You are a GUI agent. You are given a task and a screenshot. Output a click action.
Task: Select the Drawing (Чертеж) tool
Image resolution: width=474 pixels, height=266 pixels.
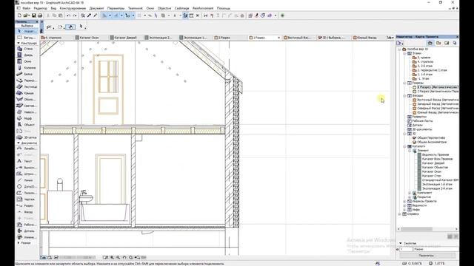[x=27, y=199]
